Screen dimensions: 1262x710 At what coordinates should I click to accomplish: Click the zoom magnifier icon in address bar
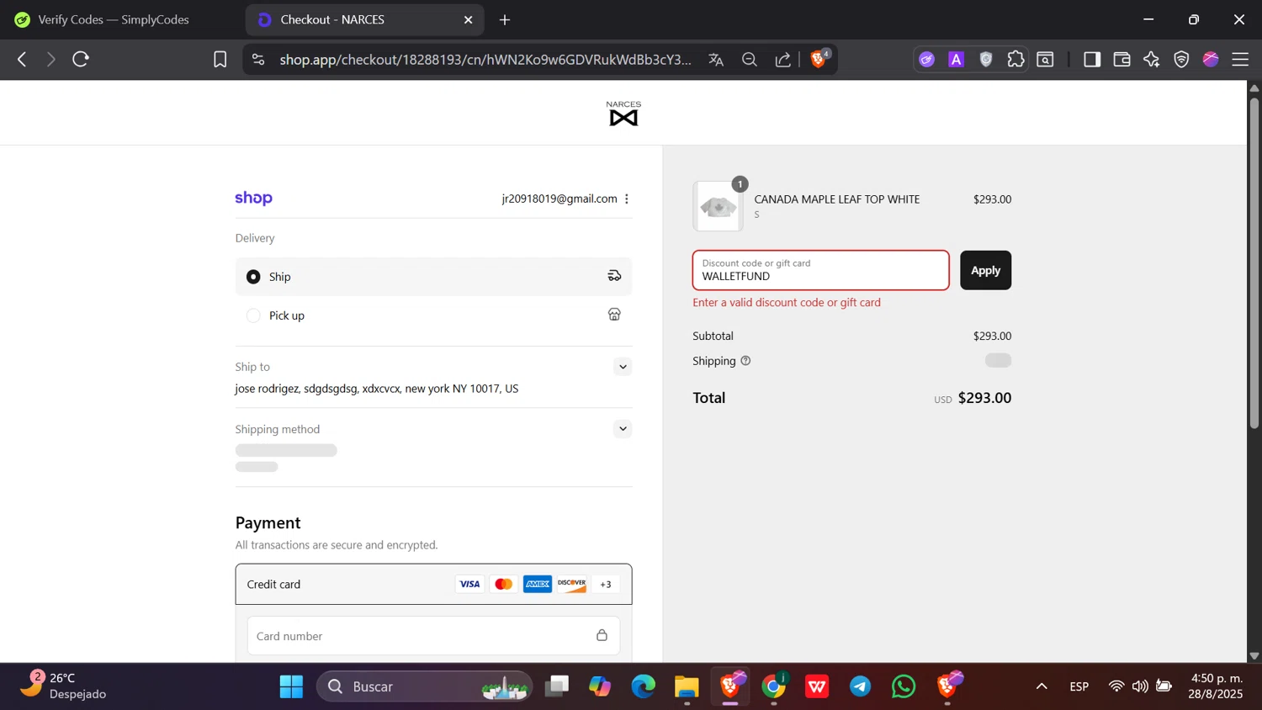750,60
